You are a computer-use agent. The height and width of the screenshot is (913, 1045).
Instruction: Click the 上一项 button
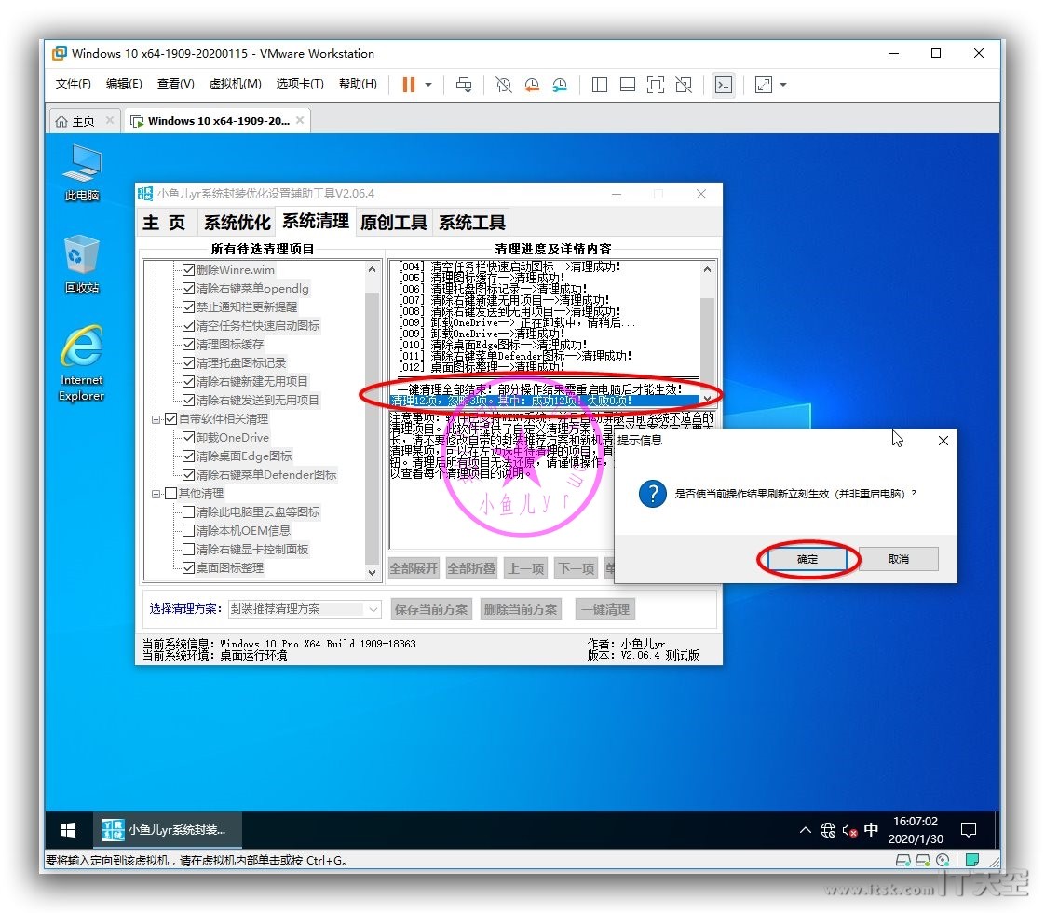[x=526, y=569]
